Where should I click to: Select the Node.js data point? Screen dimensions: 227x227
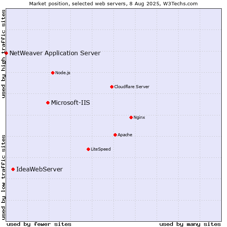53,73
